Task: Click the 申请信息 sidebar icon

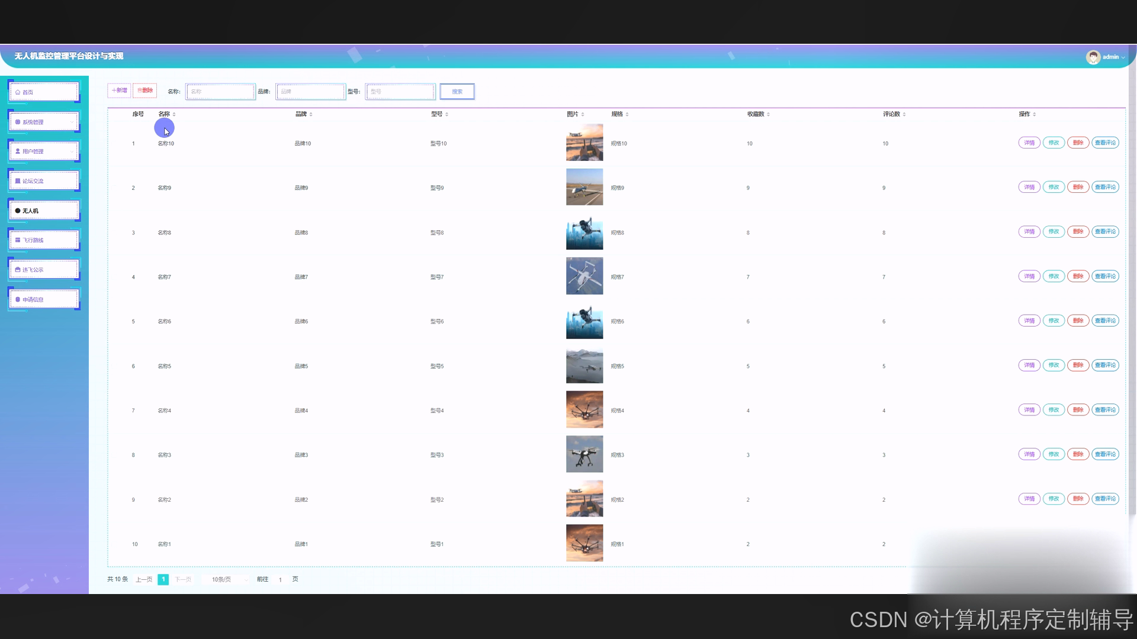Action: coord(18,299)
